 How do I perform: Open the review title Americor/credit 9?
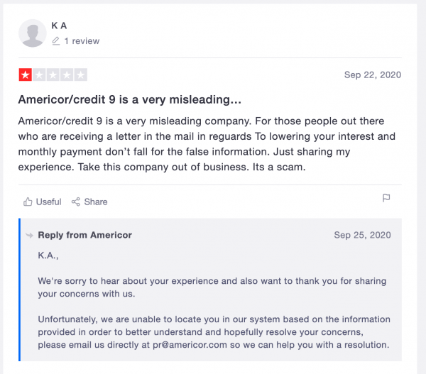point(130,99)
